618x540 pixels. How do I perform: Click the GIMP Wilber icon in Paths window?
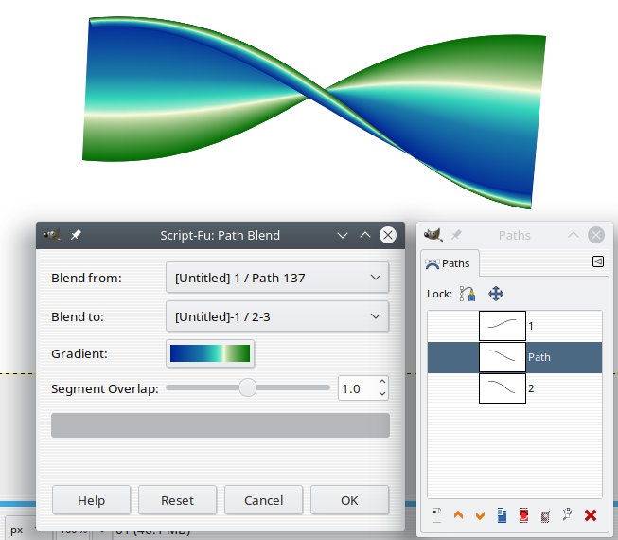(433, 235)
